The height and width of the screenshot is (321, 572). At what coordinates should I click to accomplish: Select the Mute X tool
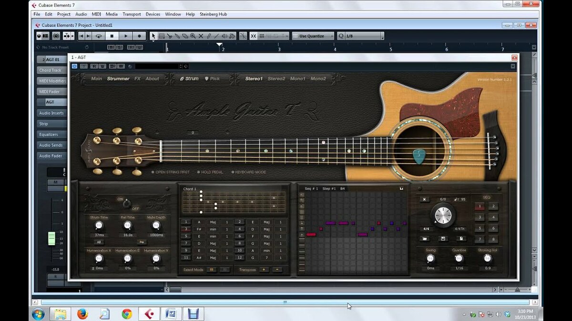[x=201, y=36]
